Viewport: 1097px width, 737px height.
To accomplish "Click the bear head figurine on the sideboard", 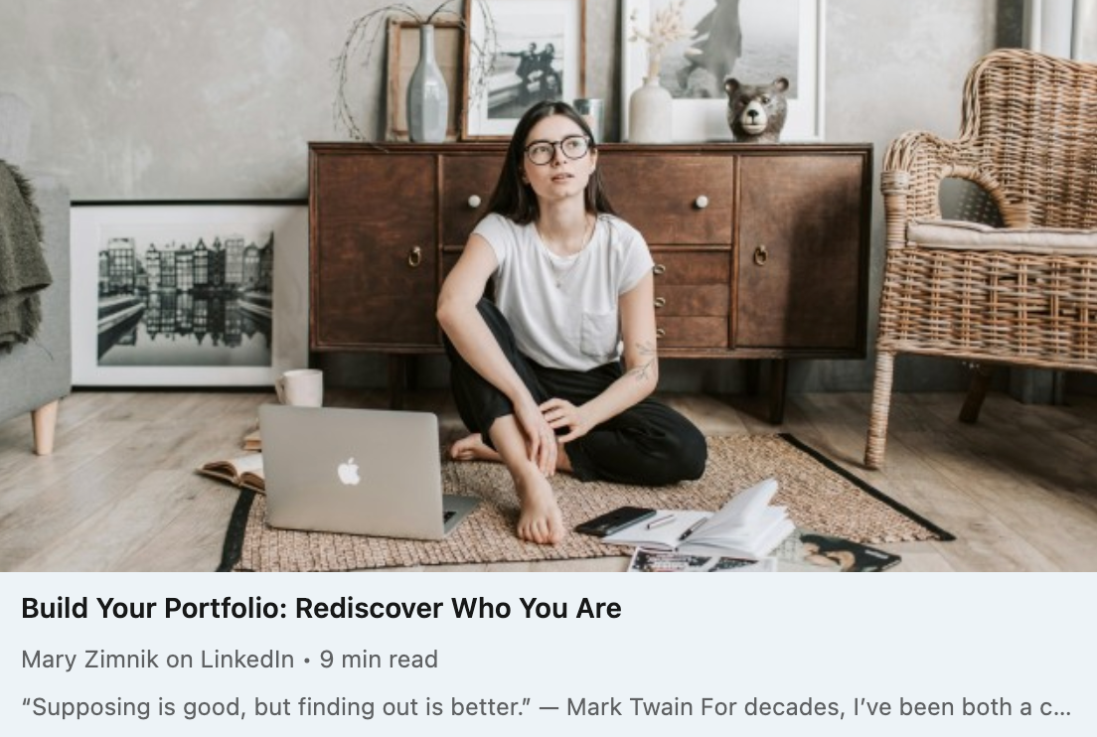I will (x=756, y=109).
